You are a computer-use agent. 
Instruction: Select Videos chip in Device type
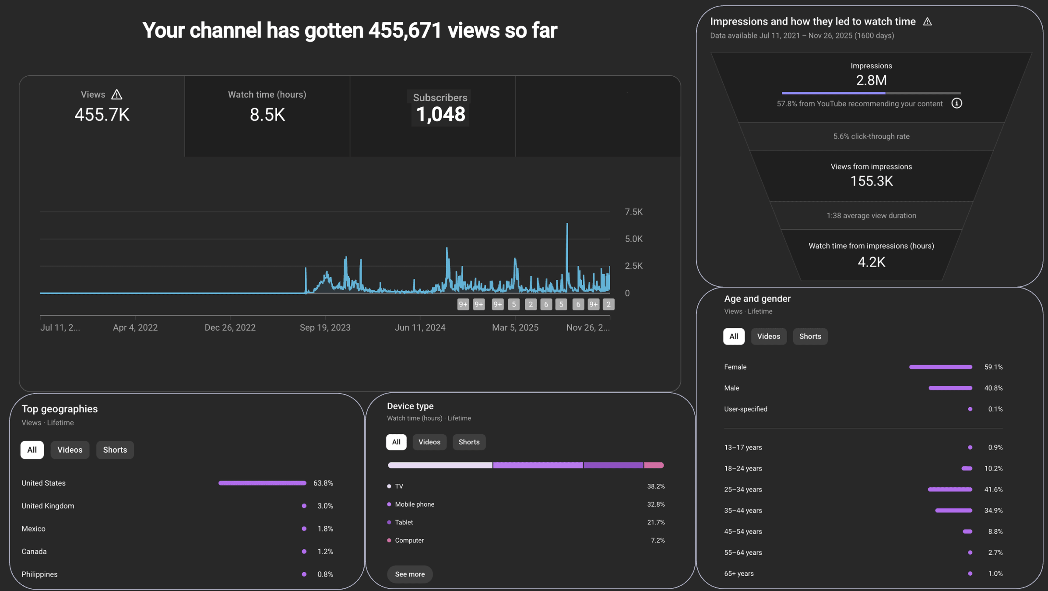429,442
